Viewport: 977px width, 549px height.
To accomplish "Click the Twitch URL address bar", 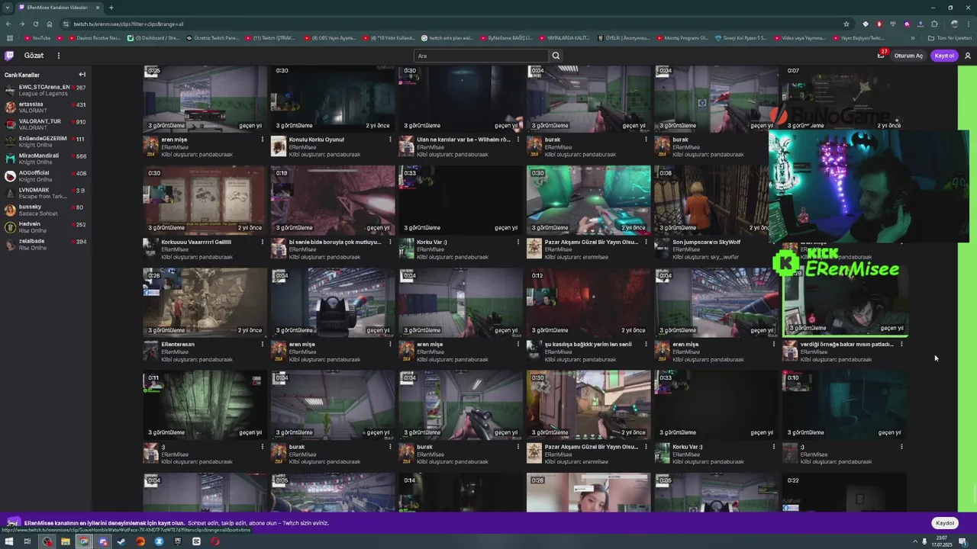I will pos(450,24).
